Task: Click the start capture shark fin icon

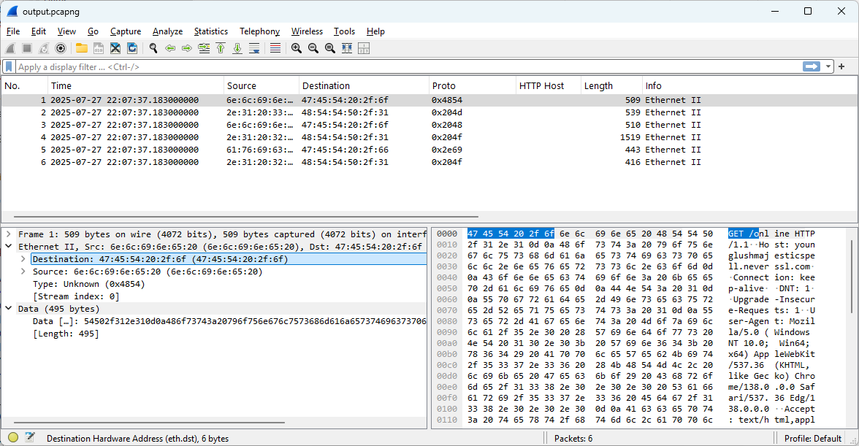Action: pyautogui.click(x=10, y=48)
